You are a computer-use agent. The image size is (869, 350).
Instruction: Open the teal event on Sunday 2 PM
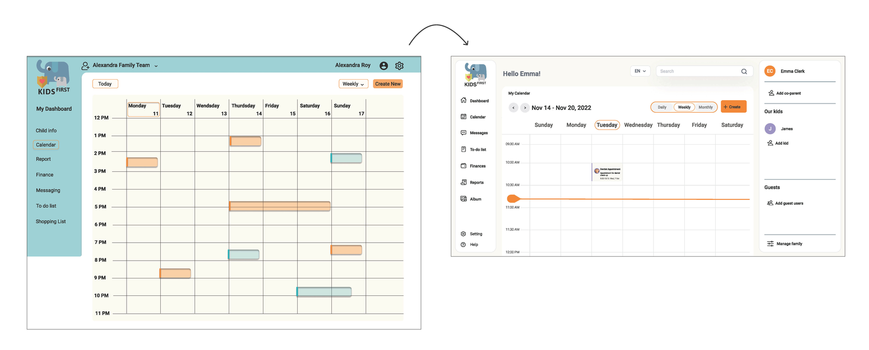346,158
